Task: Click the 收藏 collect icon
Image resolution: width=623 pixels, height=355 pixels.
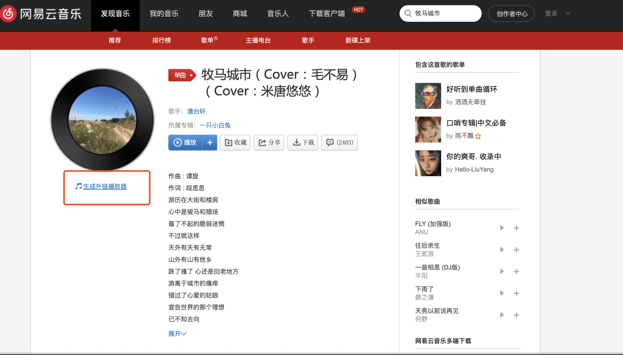Action: [228, 143]
